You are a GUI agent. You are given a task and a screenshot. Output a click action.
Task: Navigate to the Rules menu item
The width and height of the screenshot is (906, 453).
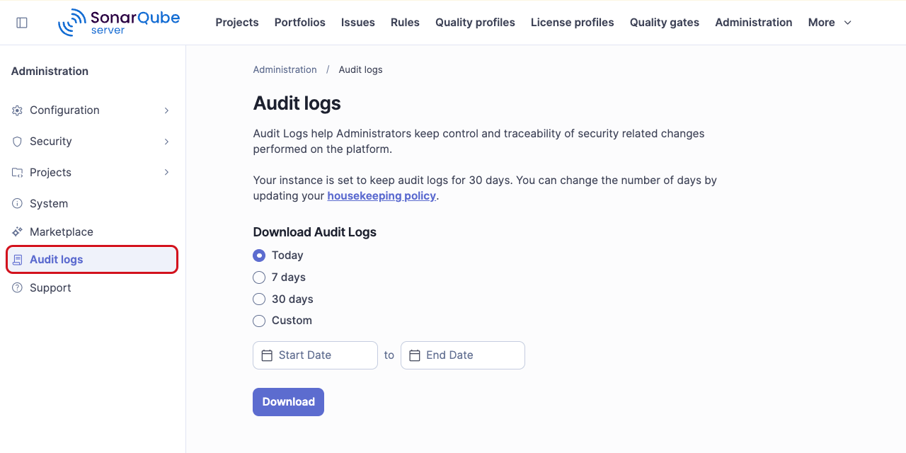tap(405, 22)
